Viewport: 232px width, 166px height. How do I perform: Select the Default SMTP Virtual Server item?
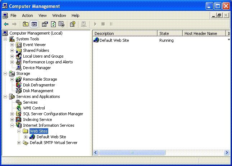(x=54, y=143)
